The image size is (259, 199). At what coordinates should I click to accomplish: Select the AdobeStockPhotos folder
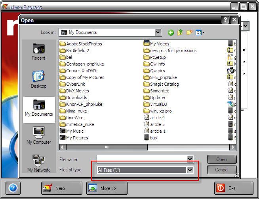[81, 44]
